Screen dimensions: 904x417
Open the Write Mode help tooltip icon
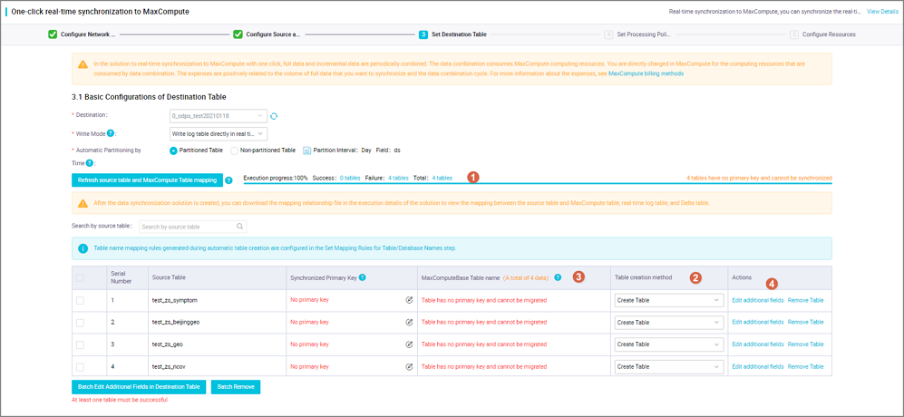click(110, 133)
